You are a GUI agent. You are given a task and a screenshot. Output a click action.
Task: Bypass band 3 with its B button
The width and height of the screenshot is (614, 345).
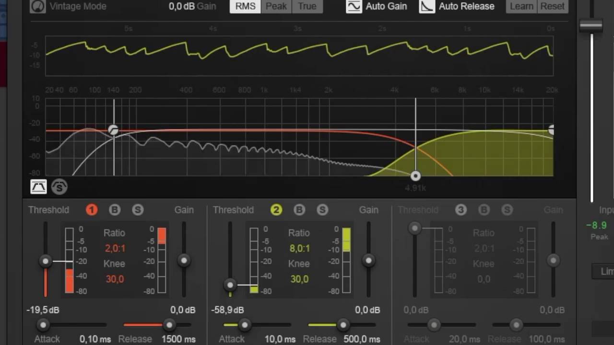[484, 210]
